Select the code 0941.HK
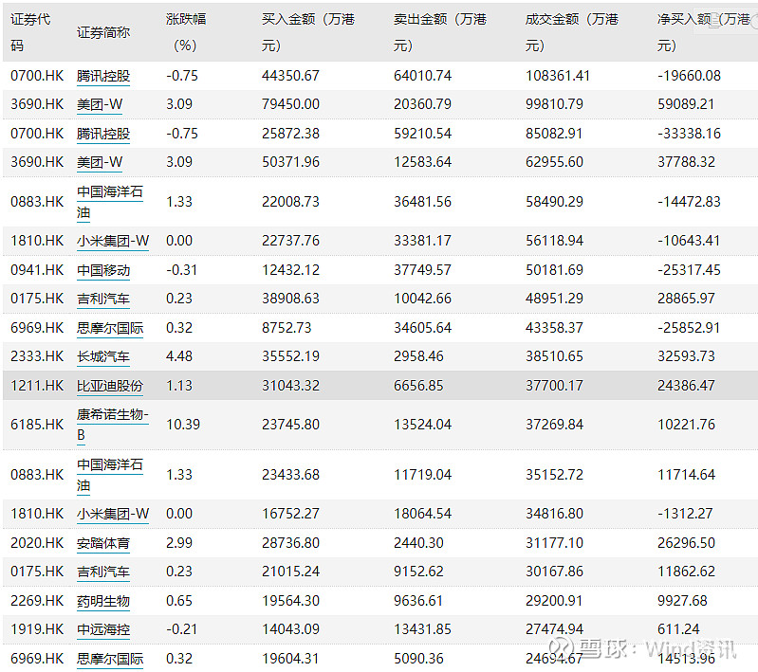Viewport: 758px width, 672px height. point(37,270)
